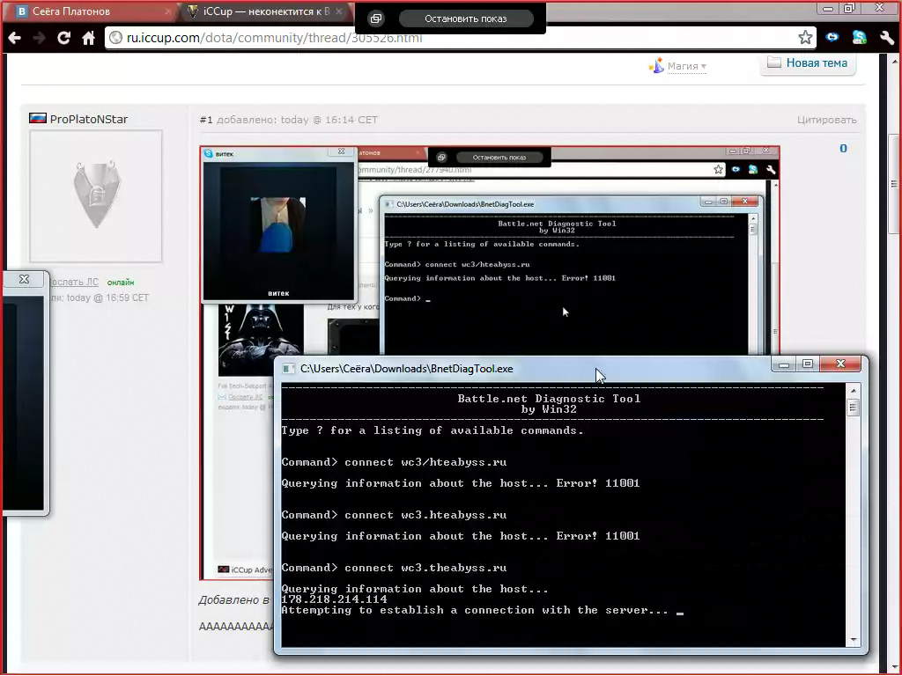Screen dimensions: 902x676
Task: Click the embedded Остановить показ button in post image
Action: (499, 157)
